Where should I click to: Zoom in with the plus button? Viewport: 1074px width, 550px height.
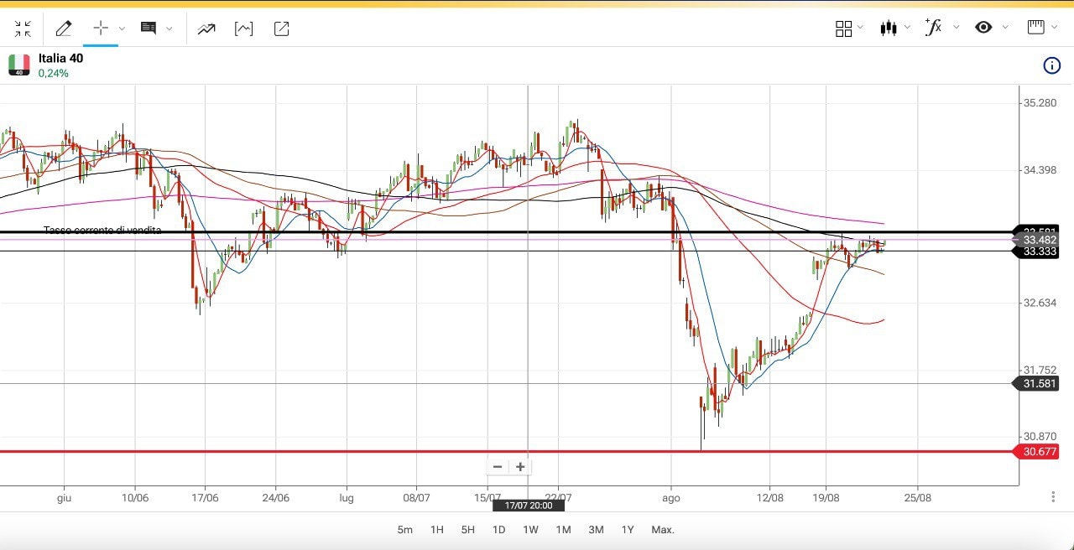tap(520, 467)
